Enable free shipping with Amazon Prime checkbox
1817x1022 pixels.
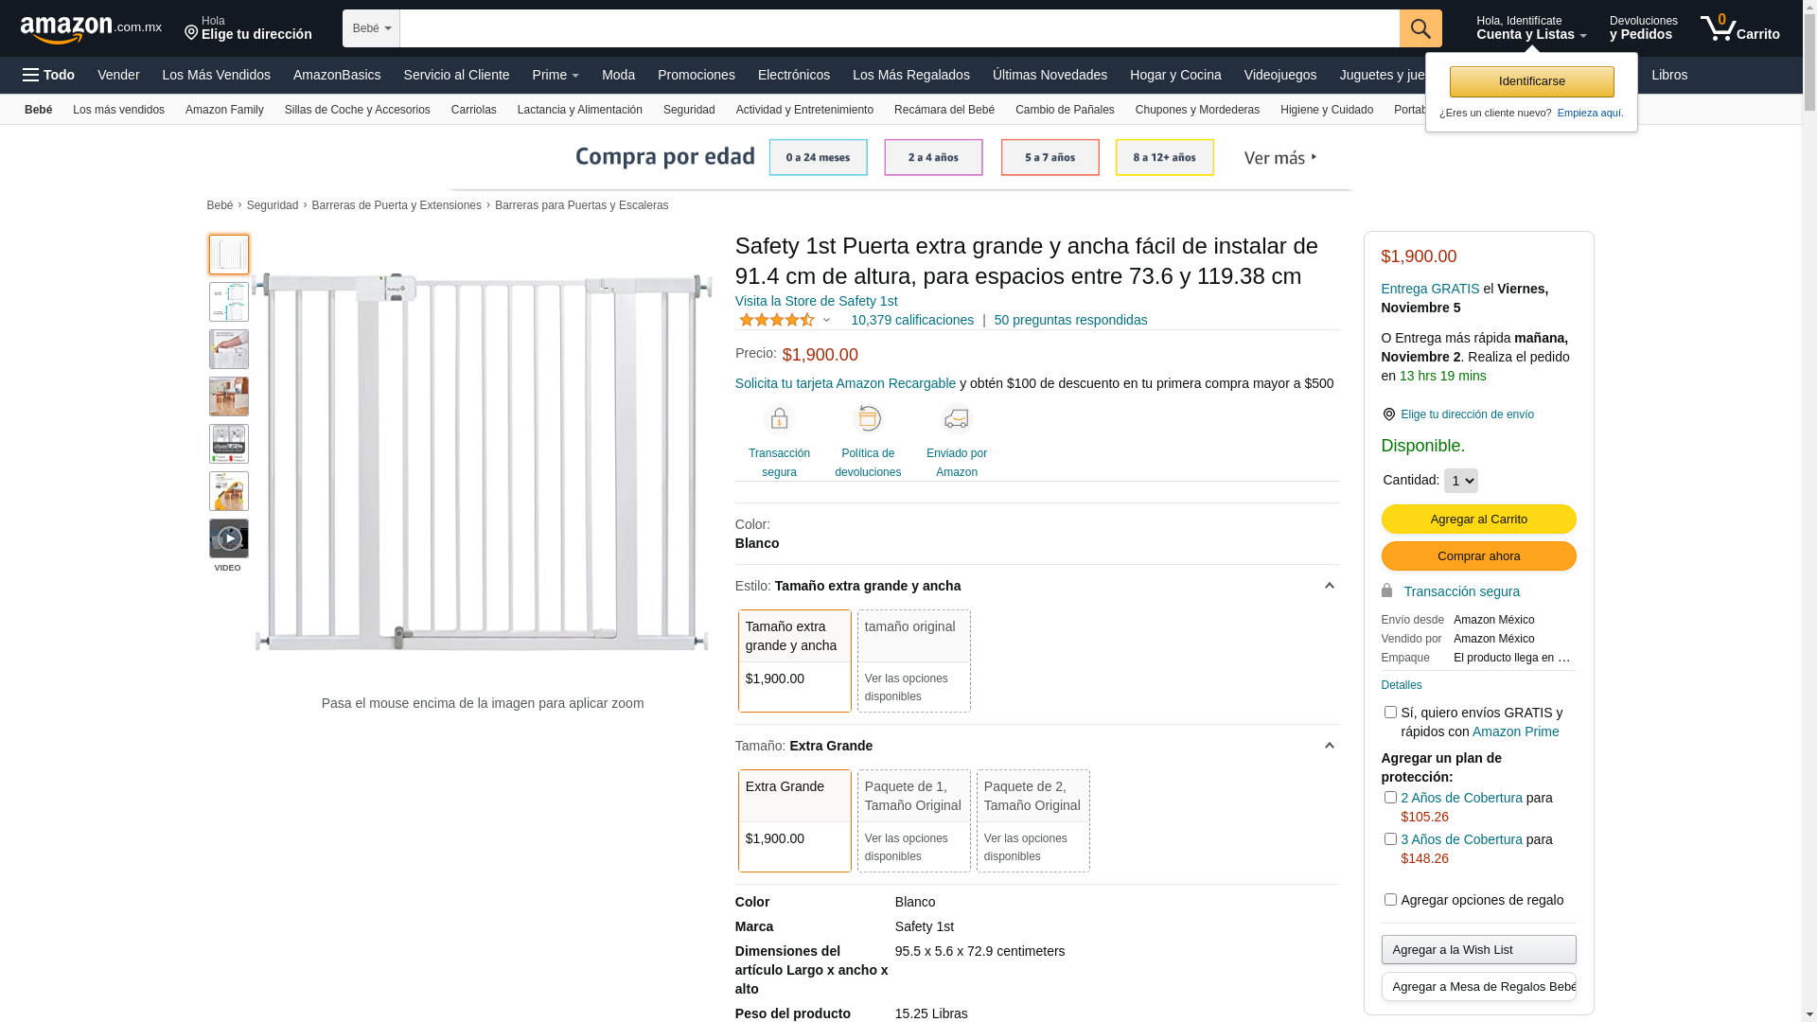1390,713
